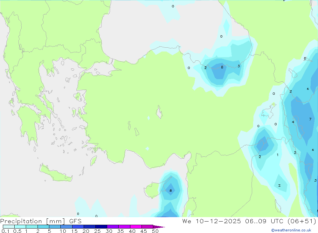Pick the 20–25 mm dark blue swatch
The image size is (318, 233).
click(x=90, y=227)
